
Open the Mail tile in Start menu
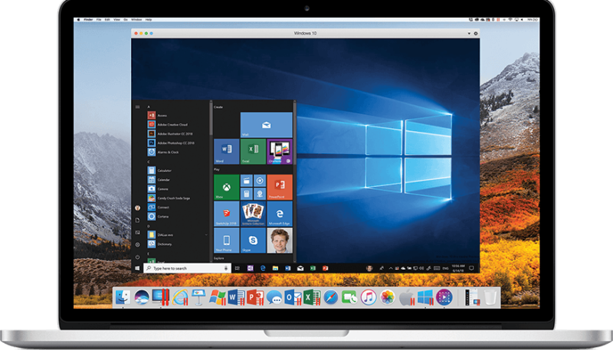(266, 124)
